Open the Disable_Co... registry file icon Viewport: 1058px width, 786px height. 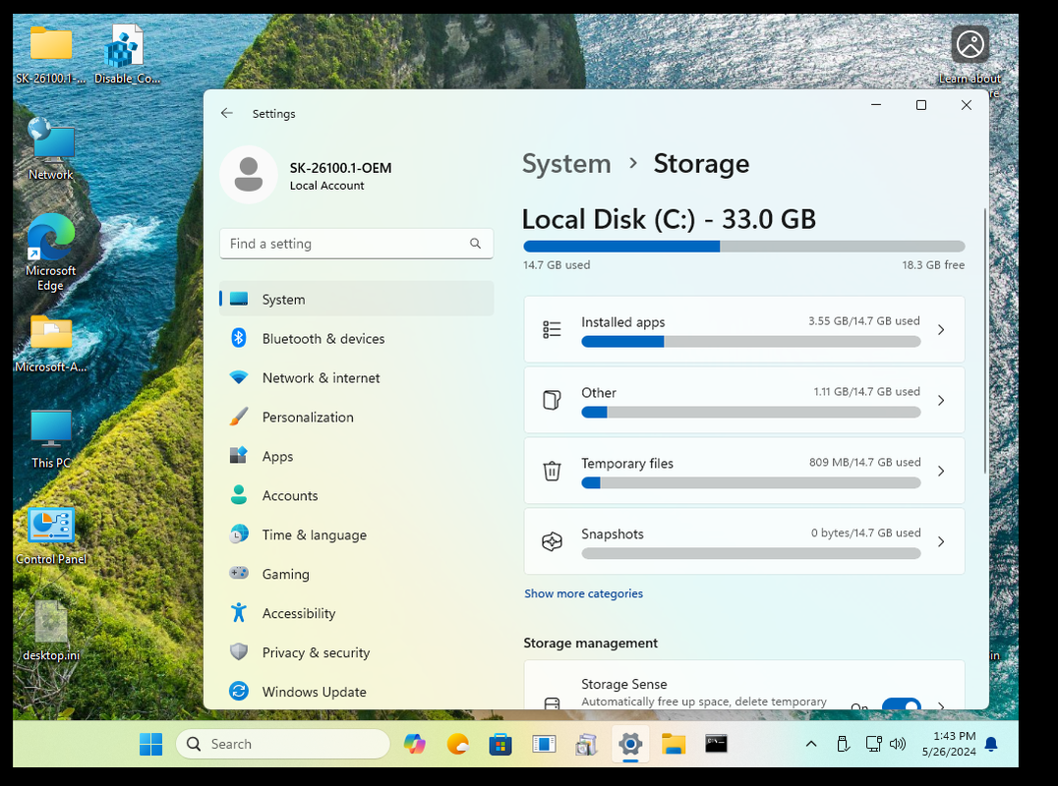127,54
